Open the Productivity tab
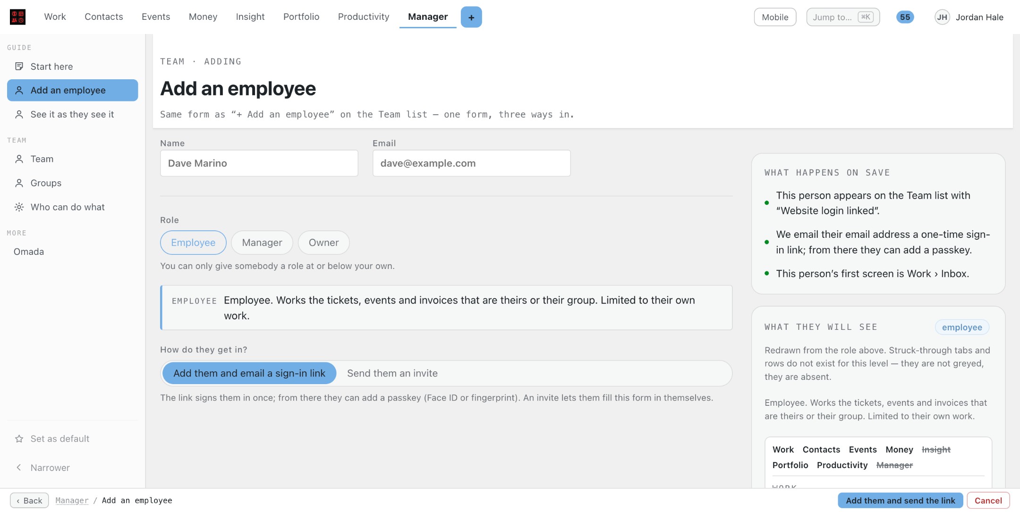Screen dimensions: 1020x512 364,17
